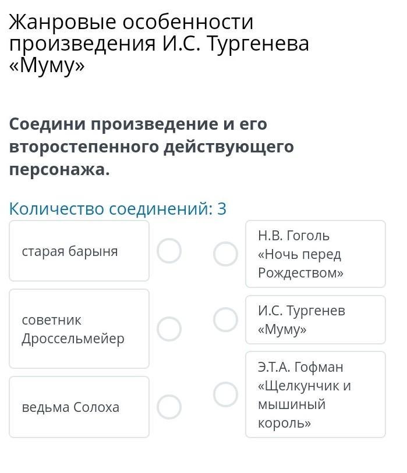Pick the Н.В. Гоголь «Ночь перед Рождеством» card

coord(315,254)
